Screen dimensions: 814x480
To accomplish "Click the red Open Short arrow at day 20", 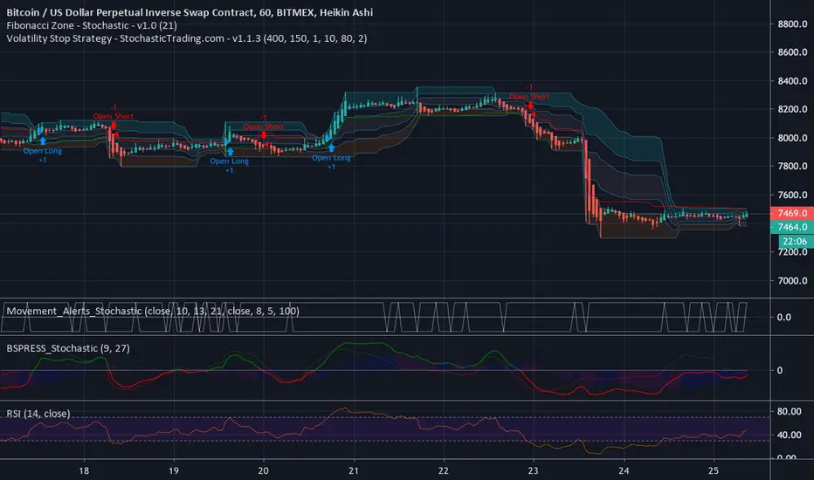I will [264, 135].
